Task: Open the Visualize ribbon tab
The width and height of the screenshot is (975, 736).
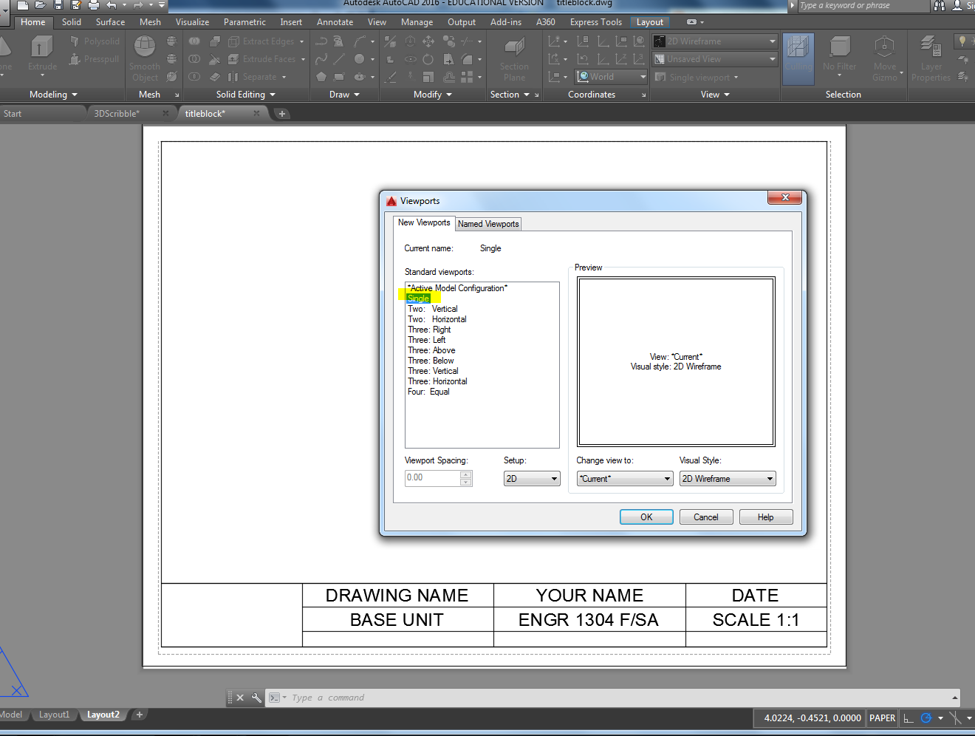Action: click(x=192, y=22)
